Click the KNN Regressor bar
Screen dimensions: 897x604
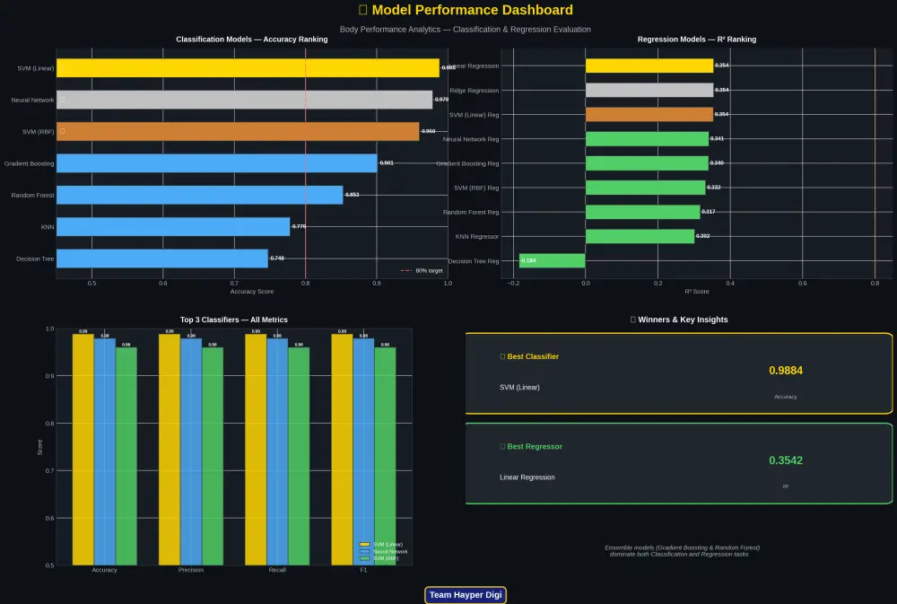(640, 236)
